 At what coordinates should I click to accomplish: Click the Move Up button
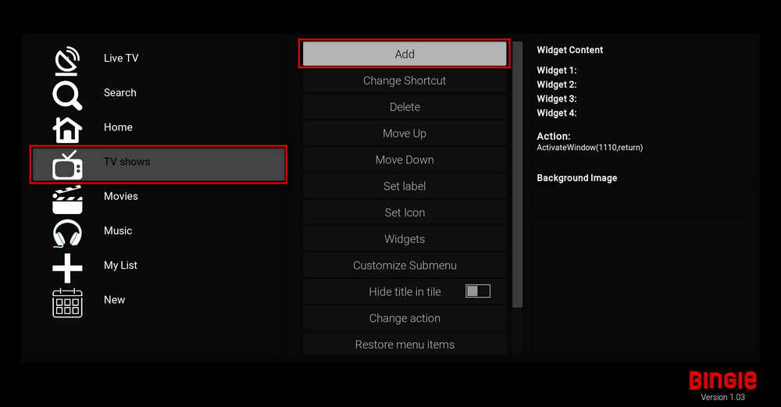coord(405,133)
